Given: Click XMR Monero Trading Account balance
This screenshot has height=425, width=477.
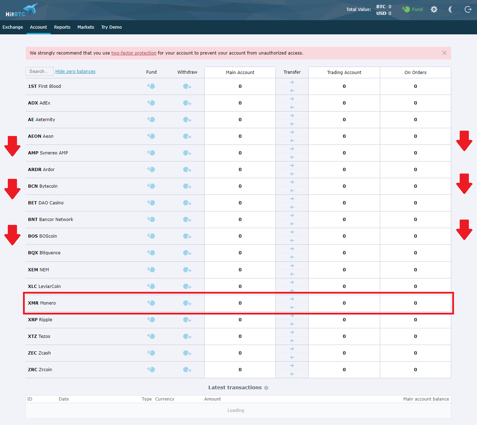Looking at the screenshot, I should pyautogui.click(x=344, y=303).
